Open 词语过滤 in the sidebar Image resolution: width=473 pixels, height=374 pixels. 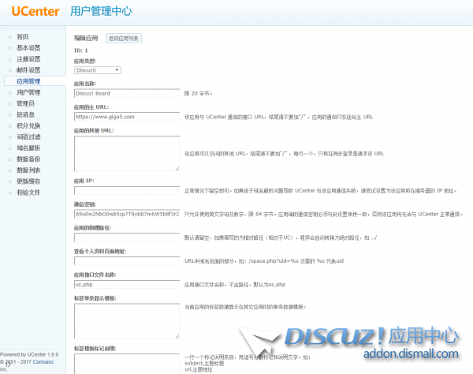pyautogui.click(x=28, y=137)
